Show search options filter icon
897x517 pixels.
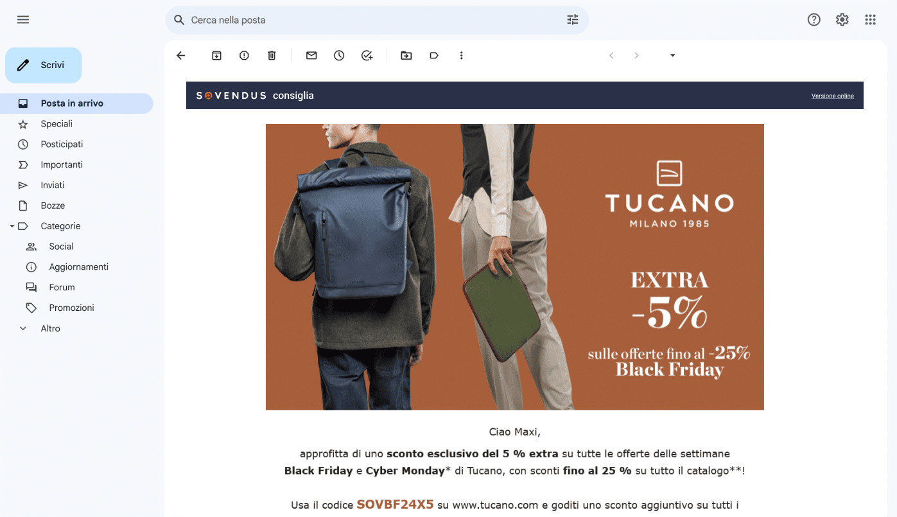click(x=573, y=20)
